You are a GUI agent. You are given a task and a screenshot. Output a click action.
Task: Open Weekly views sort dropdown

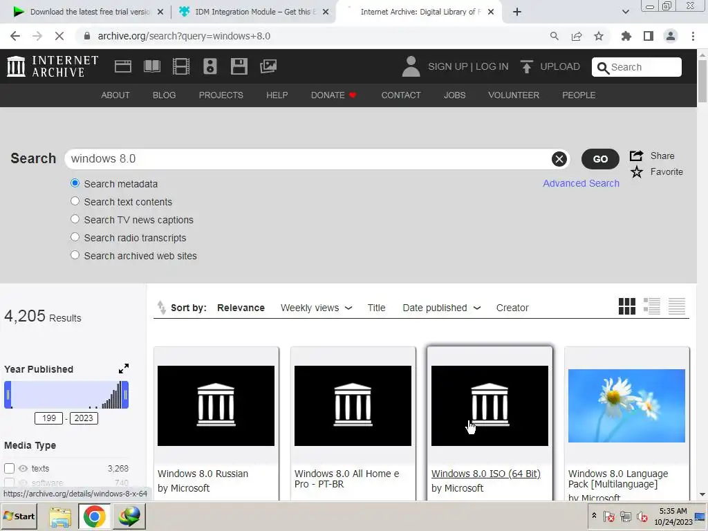tap(316, 308)
